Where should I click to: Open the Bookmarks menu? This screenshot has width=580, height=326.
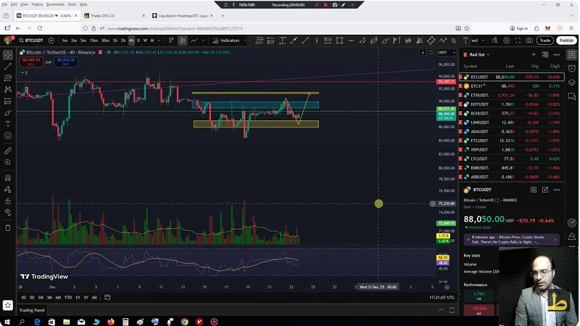[55, 4]
